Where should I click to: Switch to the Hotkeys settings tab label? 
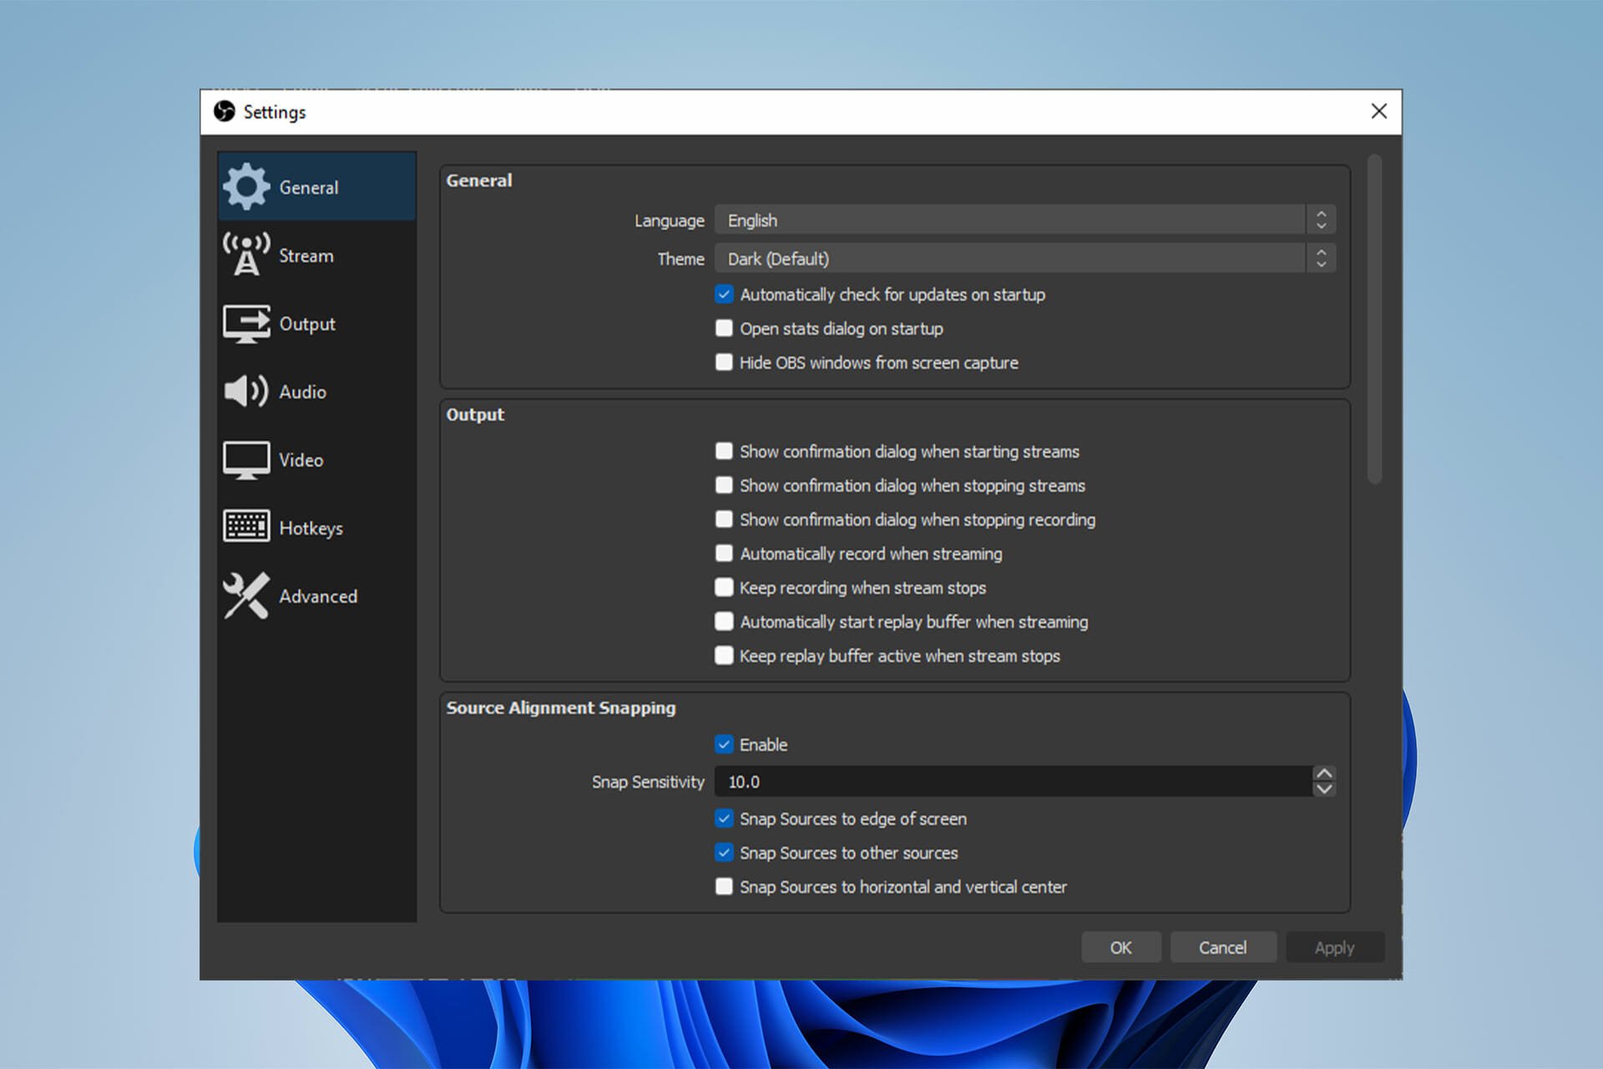coord(311,529)
